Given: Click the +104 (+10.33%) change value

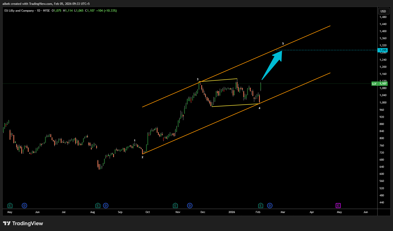Looking at the screenshot, I should click(107, 11).
